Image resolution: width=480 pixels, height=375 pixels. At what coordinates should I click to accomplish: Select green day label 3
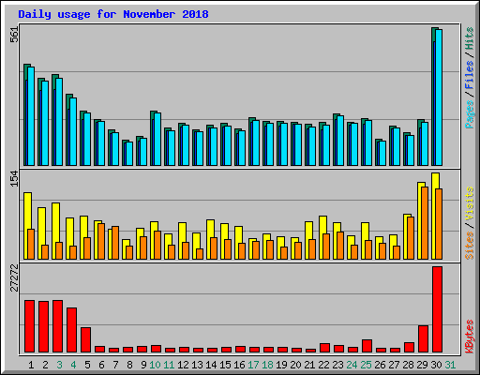[59, 365]
